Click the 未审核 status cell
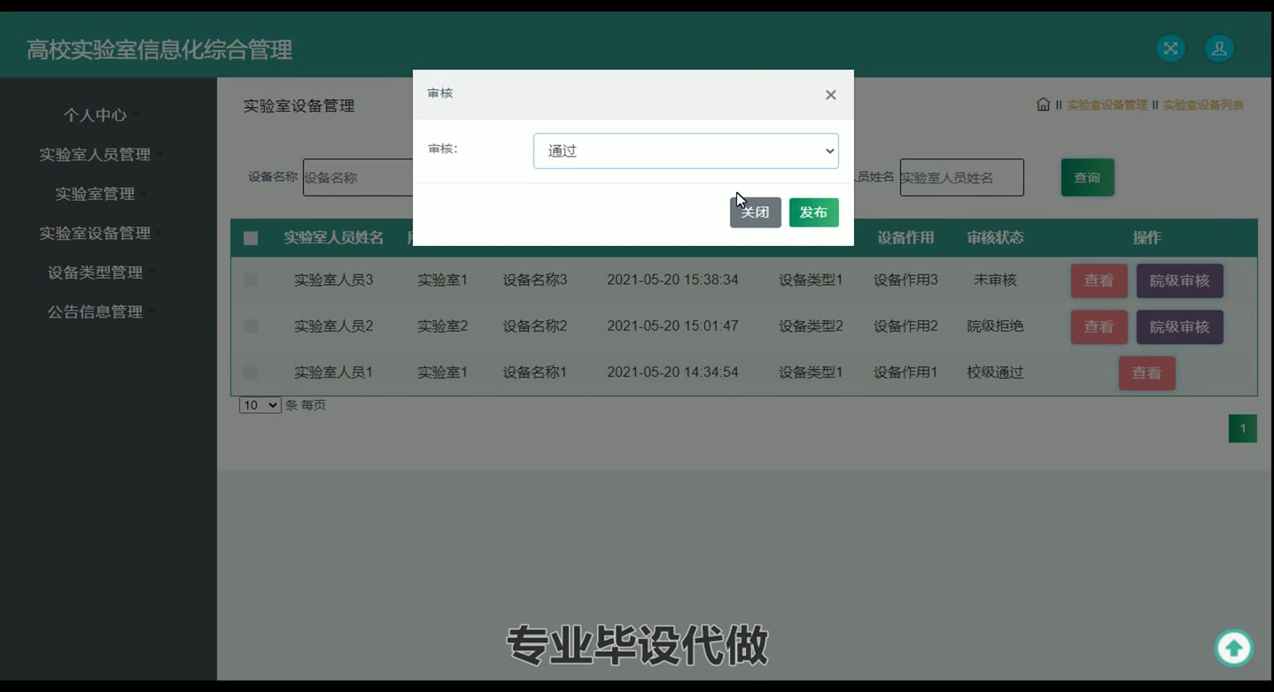Image resolution: width=1274 pixels, height=692 pixels. point(995,280)
